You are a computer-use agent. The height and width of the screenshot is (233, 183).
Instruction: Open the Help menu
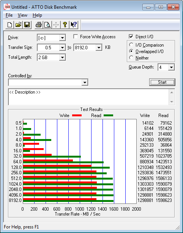pyautogui.click(x=37, y=15)
